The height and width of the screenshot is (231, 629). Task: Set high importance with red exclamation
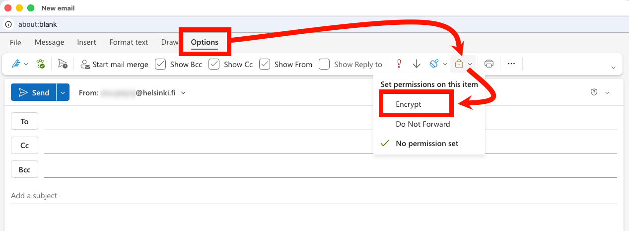click(399, 64)
